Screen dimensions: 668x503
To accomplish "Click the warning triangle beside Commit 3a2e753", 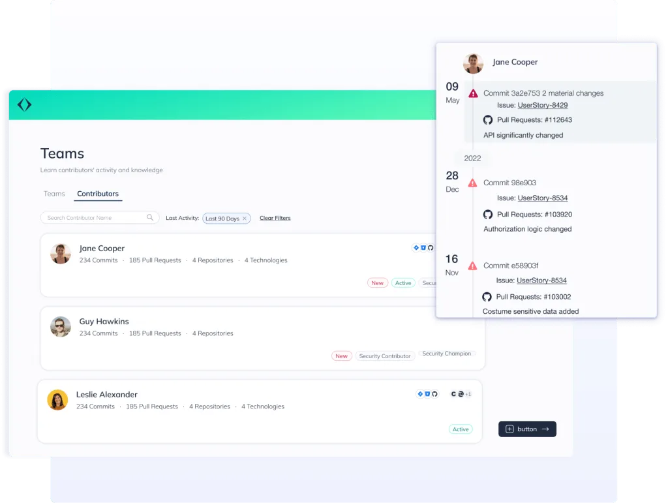I will [x=474, y=93].
